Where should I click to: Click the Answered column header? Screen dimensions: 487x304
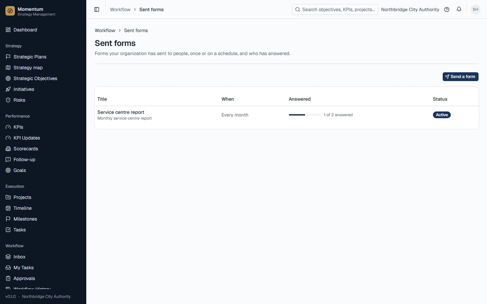pos(300,99)
